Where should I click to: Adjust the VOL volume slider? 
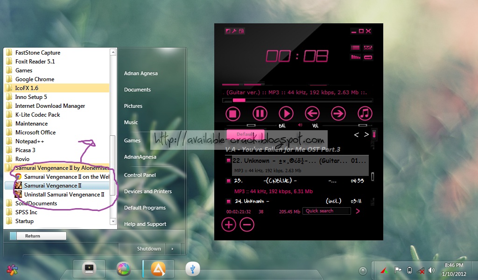(x=362, y=125)
